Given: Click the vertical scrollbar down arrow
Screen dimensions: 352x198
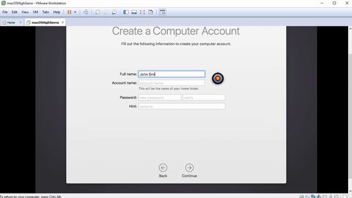Looking at the screenshot, I should [350, 191].
